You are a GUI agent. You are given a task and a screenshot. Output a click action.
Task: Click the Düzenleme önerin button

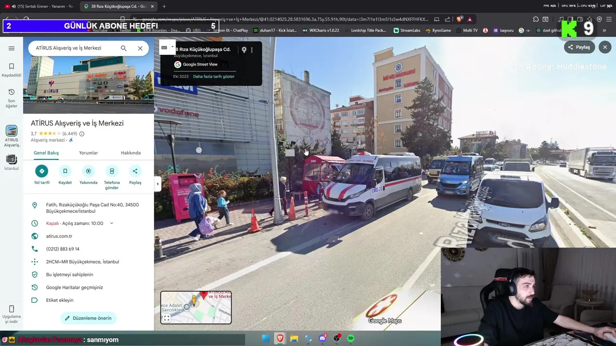89,318
